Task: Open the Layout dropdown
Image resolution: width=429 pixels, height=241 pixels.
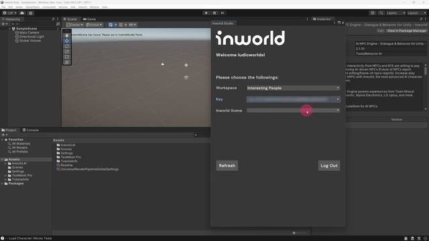Action: point(416,13)
